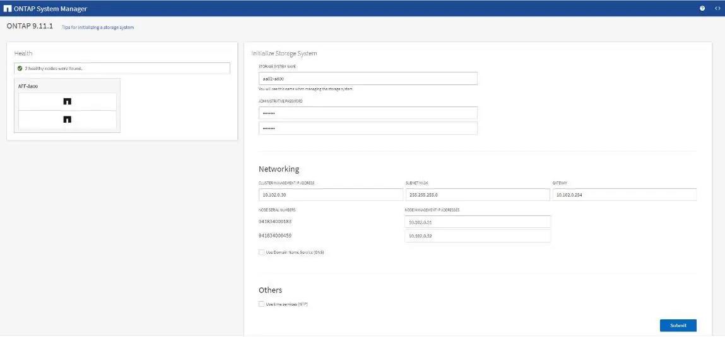Edit node management IP 10.102.0.32 field

tap(478, 236)
